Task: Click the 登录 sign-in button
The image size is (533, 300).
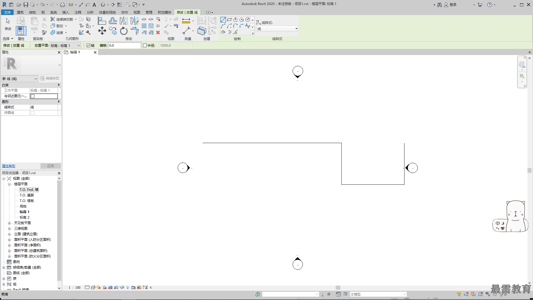Action: point(450,5)
